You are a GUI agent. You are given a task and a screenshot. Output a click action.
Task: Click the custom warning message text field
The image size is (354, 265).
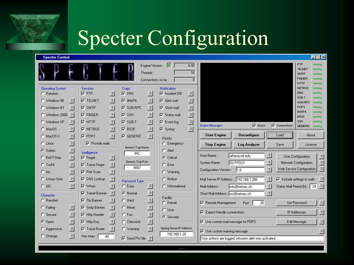(x=262, y=239)
